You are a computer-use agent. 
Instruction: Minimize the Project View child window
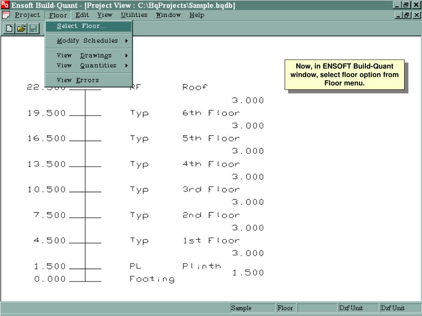tap(399, 15)
